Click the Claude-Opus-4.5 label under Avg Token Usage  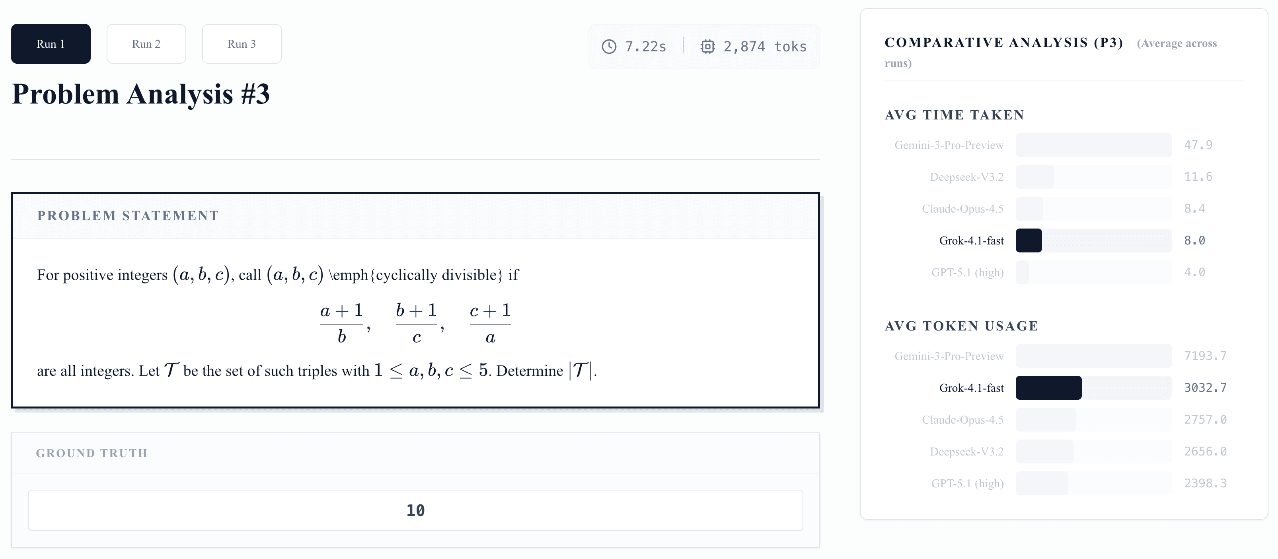(962, 420)
